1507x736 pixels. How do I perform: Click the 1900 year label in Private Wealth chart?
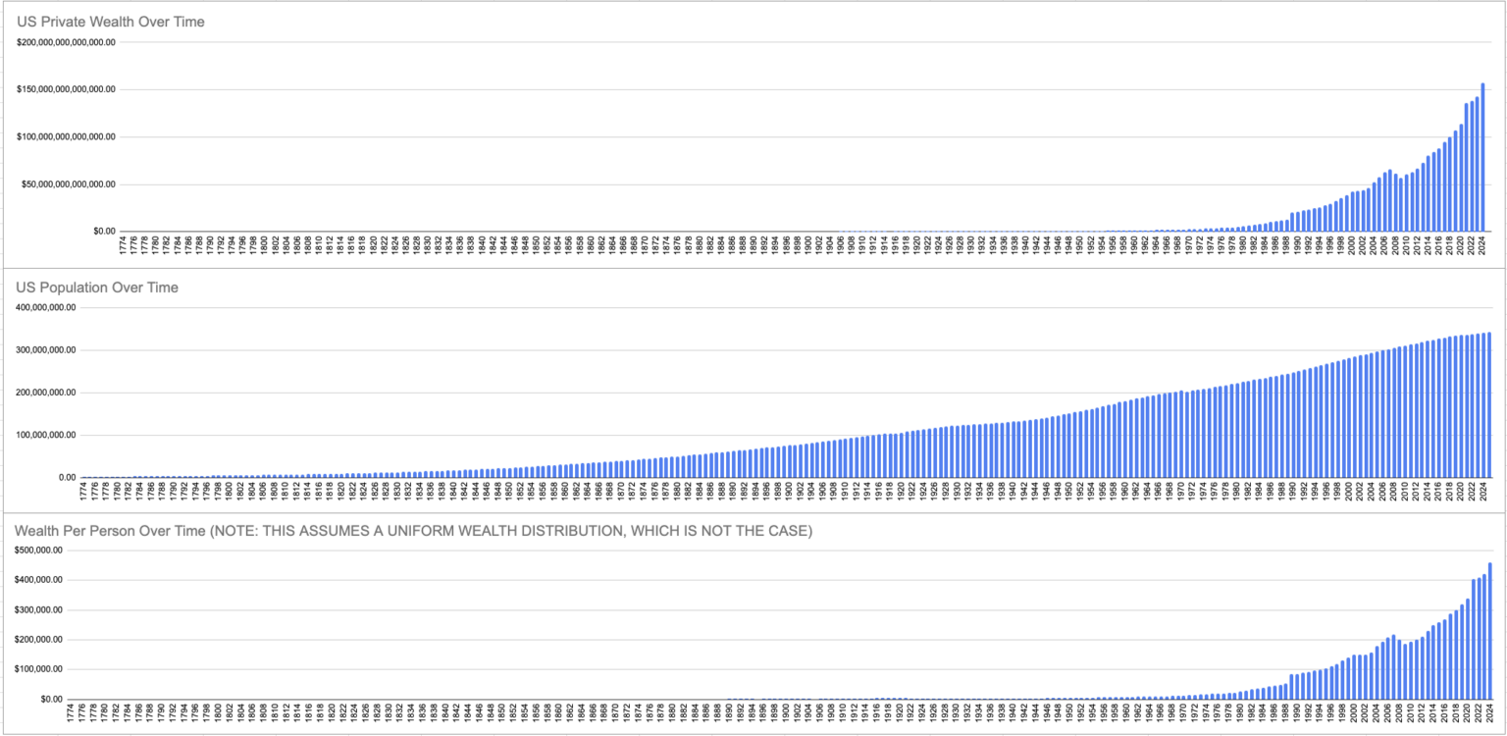(x=807, y=245)
